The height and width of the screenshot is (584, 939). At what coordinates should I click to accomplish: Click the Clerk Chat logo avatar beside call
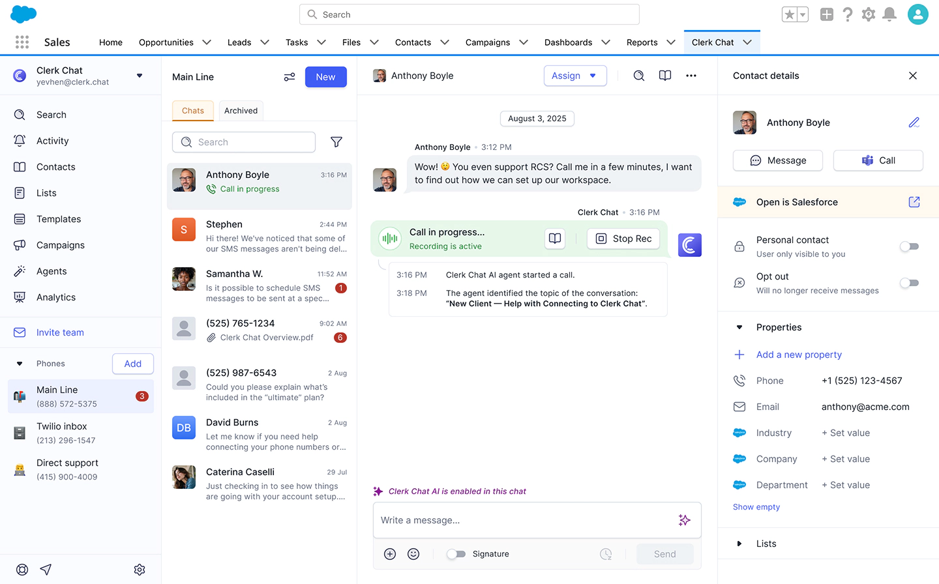point(690,245)
